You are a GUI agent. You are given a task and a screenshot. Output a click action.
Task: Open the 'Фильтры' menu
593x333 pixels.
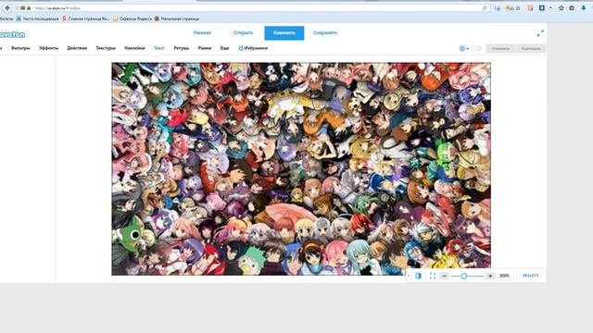click(20, 48)
